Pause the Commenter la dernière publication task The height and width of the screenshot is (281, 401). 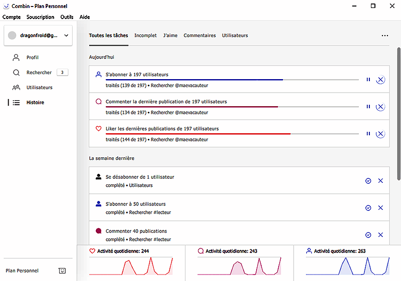[x=368, y=107]
